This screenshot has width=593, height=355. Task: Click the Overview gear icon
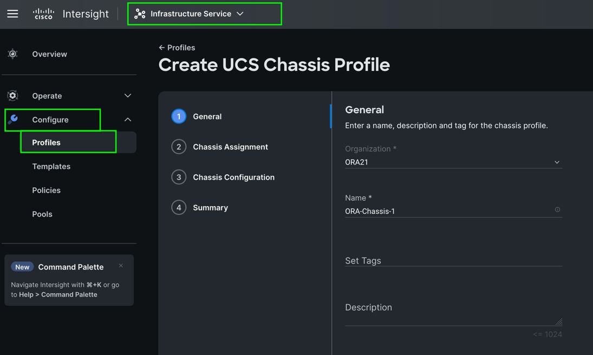click(12, 54)
